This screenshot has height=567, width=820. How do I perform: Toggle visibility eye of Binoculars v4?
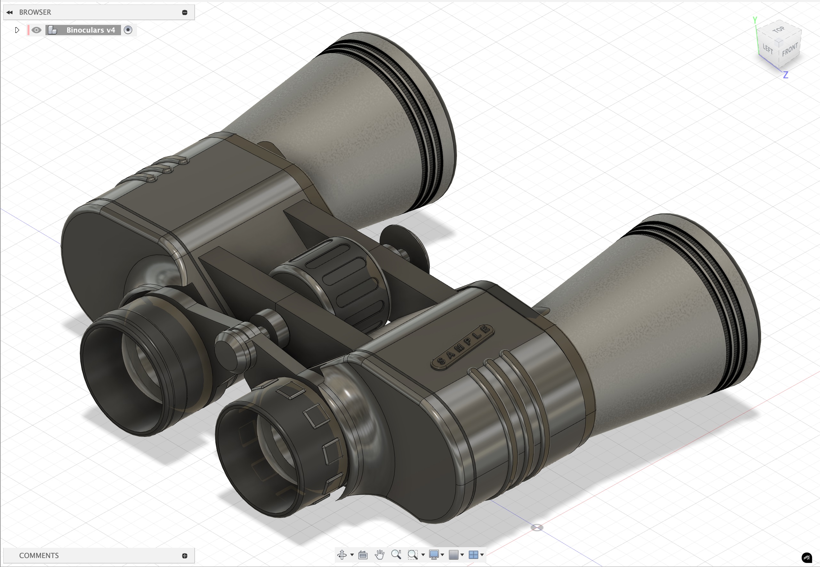[36, 30]
